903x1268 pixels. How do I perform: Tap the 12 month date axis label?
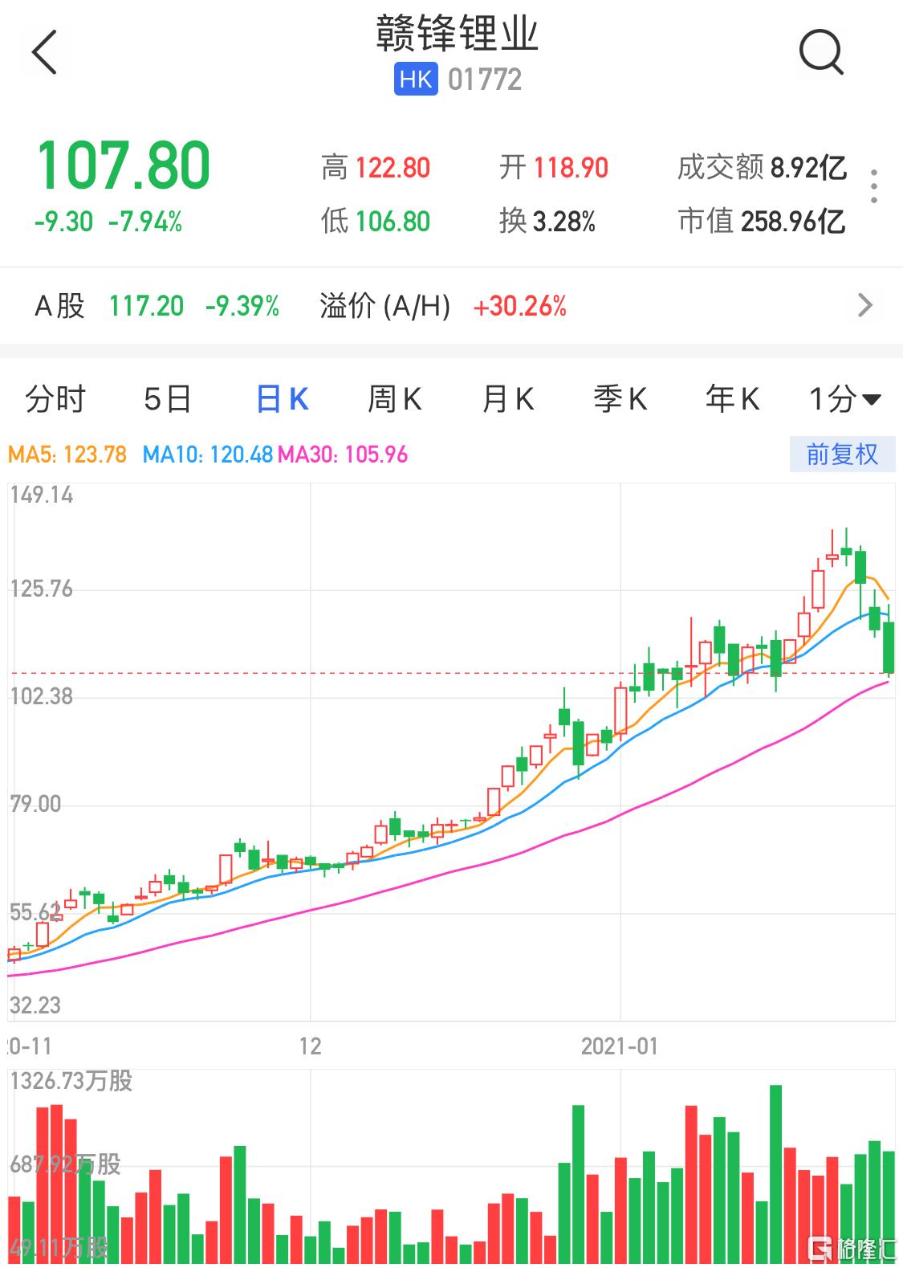tap(310, 1046)
